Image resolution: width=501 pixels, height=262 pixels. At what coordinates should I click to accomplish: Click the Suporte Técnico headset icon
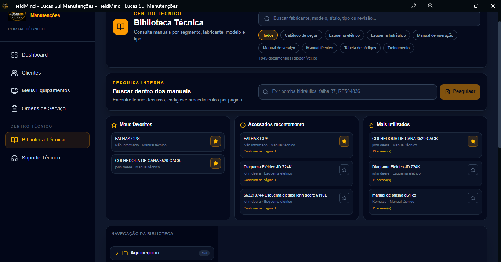click(15, 158)
